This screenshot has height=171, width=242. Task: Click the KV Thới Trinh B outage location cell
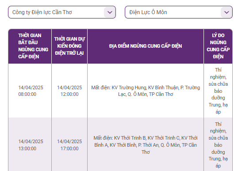pyautogui.click(x=146, y=145)
